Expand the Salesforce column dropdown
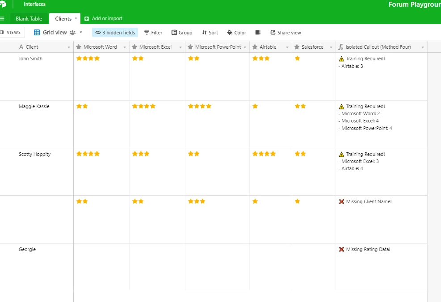The image size is (441, 302). 331,47
